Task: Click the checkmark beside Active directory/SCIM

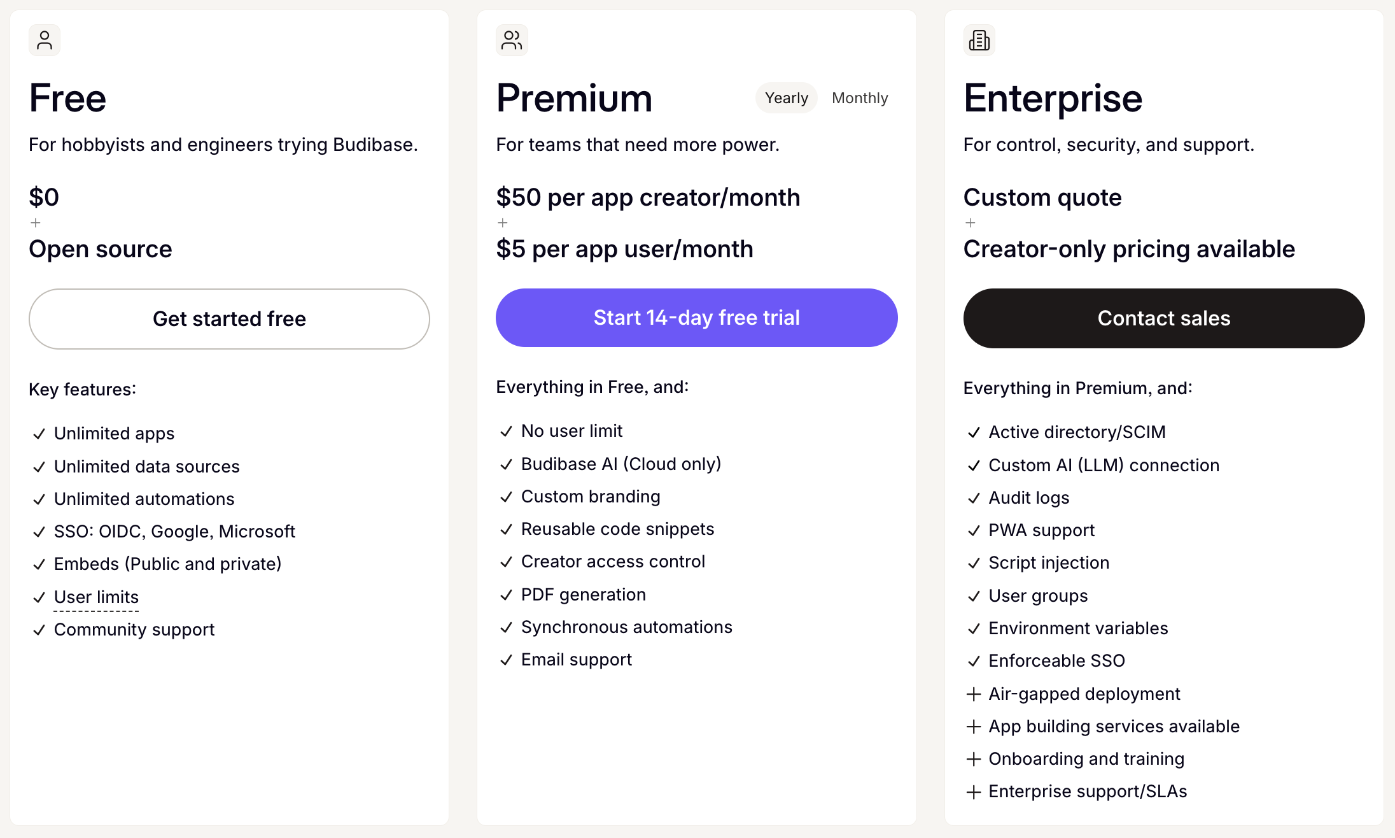Action: (x=973, y=433)
